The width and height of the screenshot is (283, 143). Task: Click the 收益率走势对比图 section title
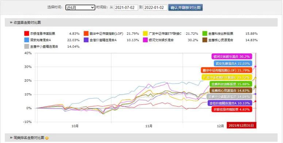click(x=27, y=23)
